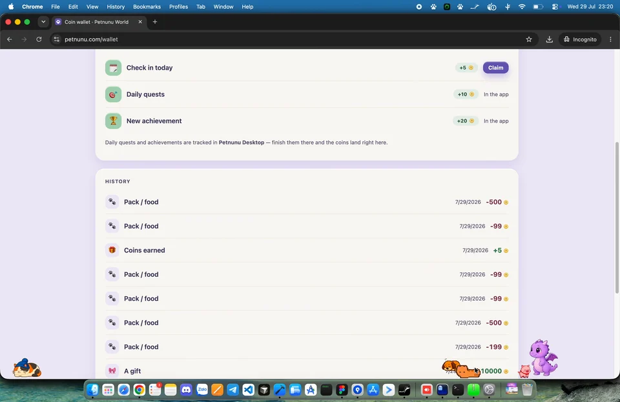This screenshot has width=620, height=402.
Task: Claim the Check in today reward
Action: tap(495, 68)
